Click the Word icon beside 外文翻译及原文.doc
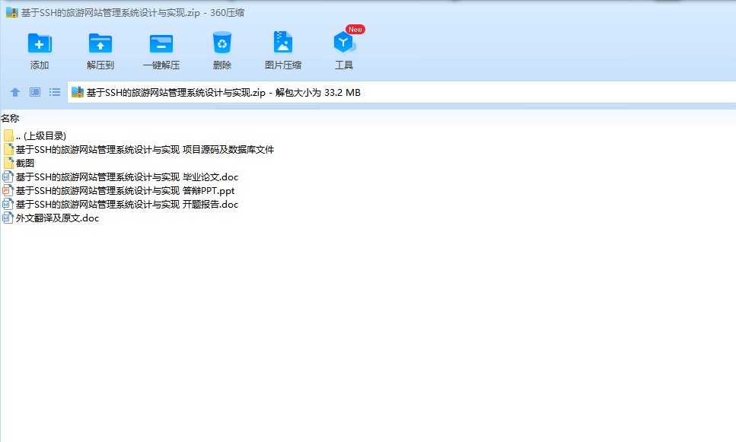Image resolution: width=736 pixels, height=442 pixels. point(8,218)
